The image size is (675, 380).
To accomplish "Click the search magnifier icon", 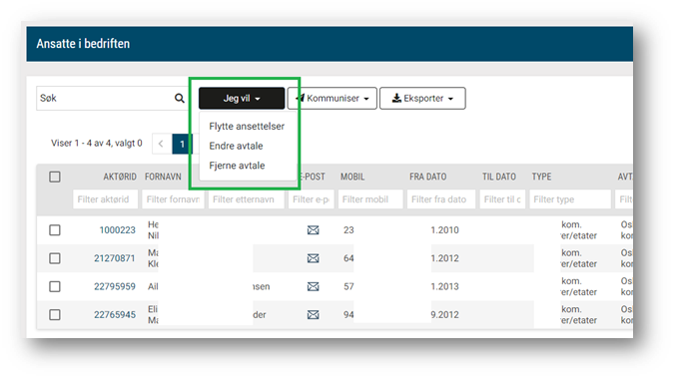I will (x=180, y=99).
